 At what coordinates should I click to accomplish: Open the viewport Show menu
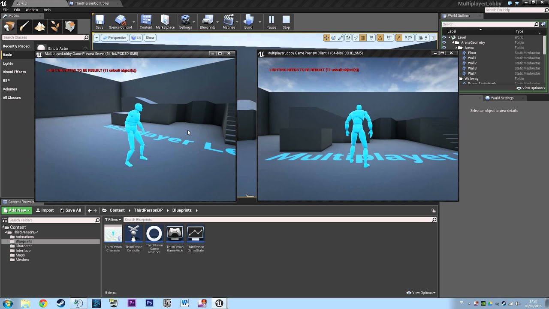click(150, 38)
